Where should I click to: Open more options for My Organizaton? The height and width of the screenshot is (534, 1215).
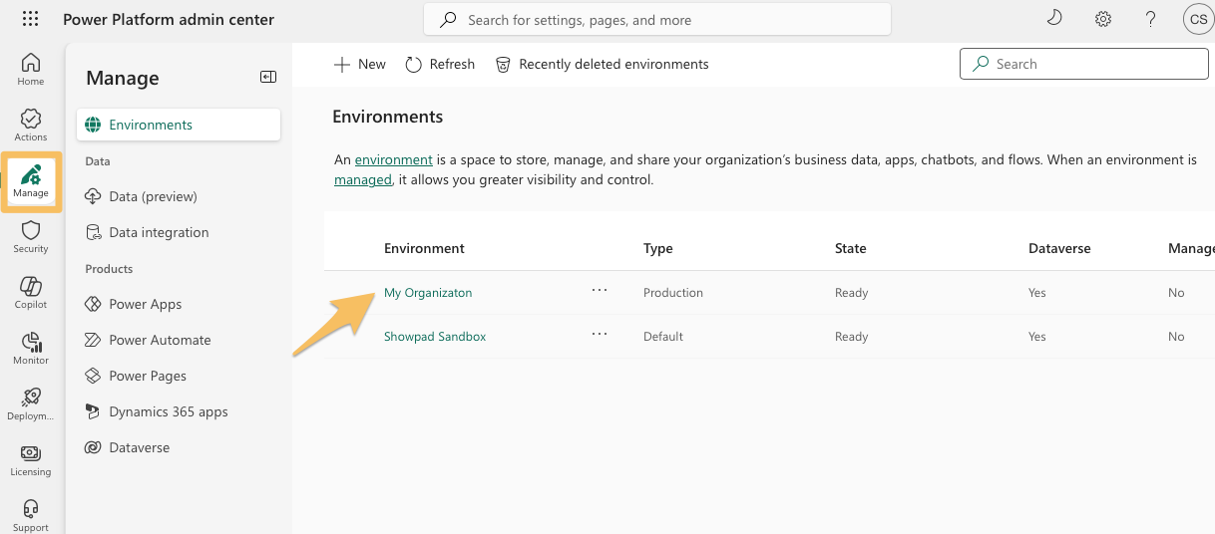tap(599, 291)
